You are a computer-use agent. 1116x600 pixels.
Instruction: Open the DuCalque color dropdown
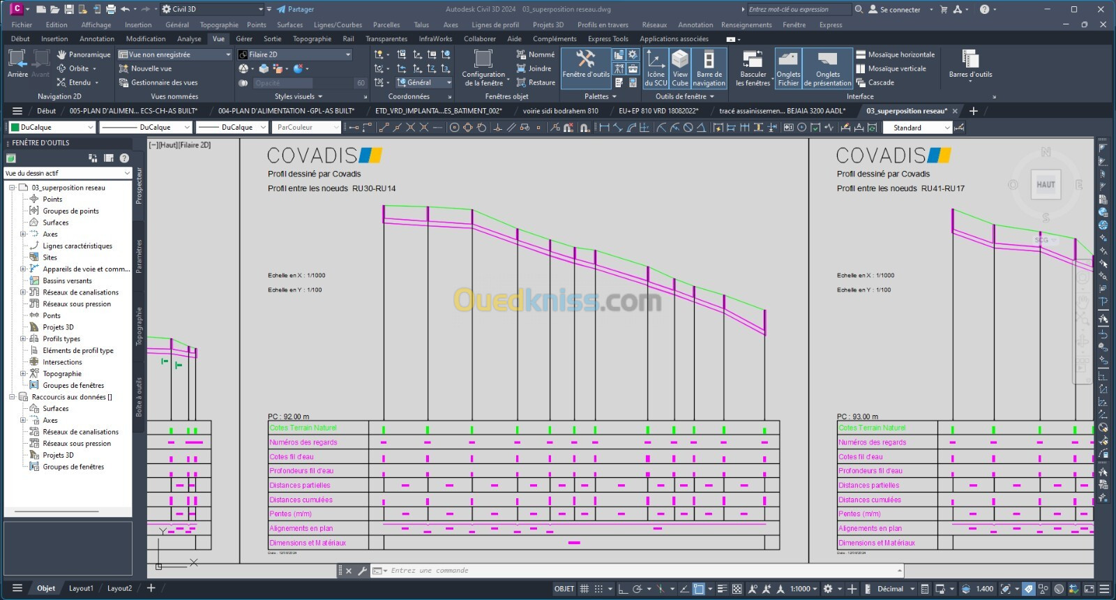click(51, 127)
